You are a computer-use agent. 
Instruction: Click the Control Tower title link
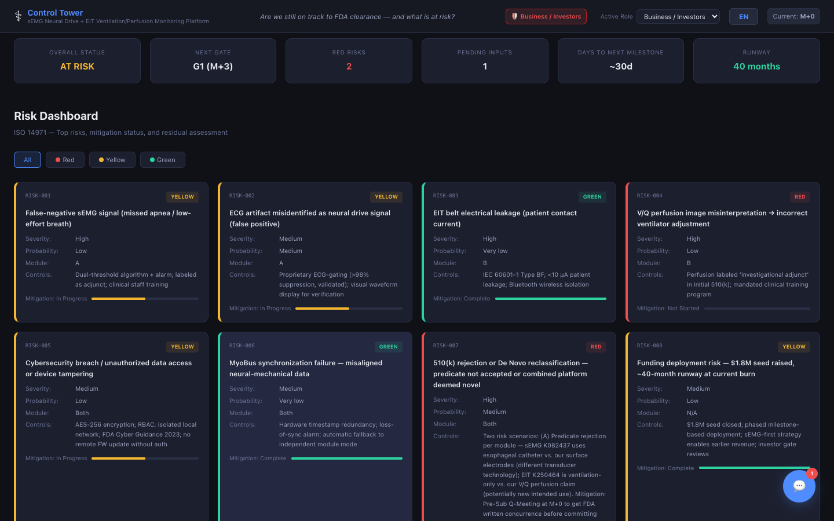[x=55, y=13]
